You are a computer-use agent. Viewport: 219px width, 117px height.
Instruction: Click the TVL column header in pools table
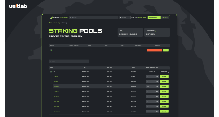click(x=85, y=68)
